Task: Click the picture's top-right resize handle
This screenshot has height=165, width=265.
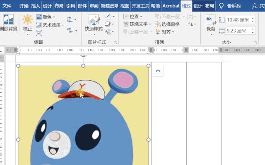Action: [148, 66]
